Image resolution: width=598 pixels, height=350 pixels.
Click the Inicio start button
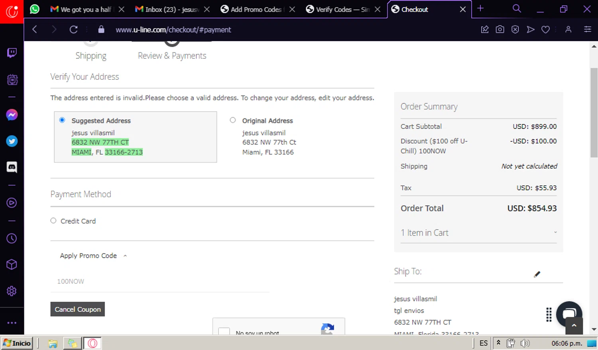point(17,343)
